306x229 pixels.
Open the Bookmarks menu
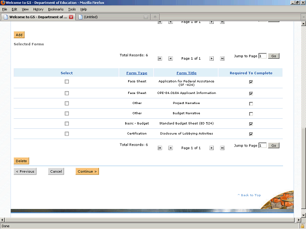(56, 10)
